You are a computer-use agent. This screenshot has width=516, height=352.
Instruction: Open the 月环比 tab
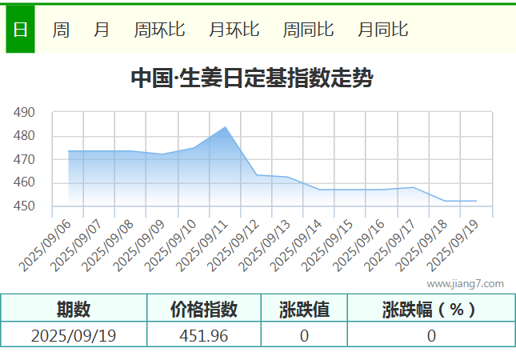(x=234, y=30)
